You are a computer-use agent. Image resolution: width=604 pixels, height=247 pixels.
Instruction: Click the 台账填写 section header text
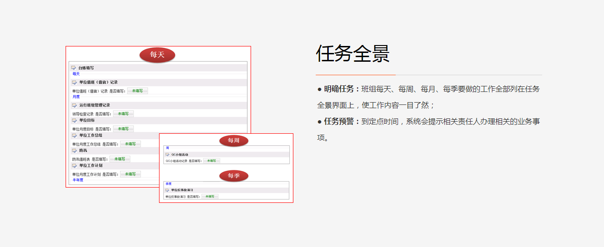[86, 68]
